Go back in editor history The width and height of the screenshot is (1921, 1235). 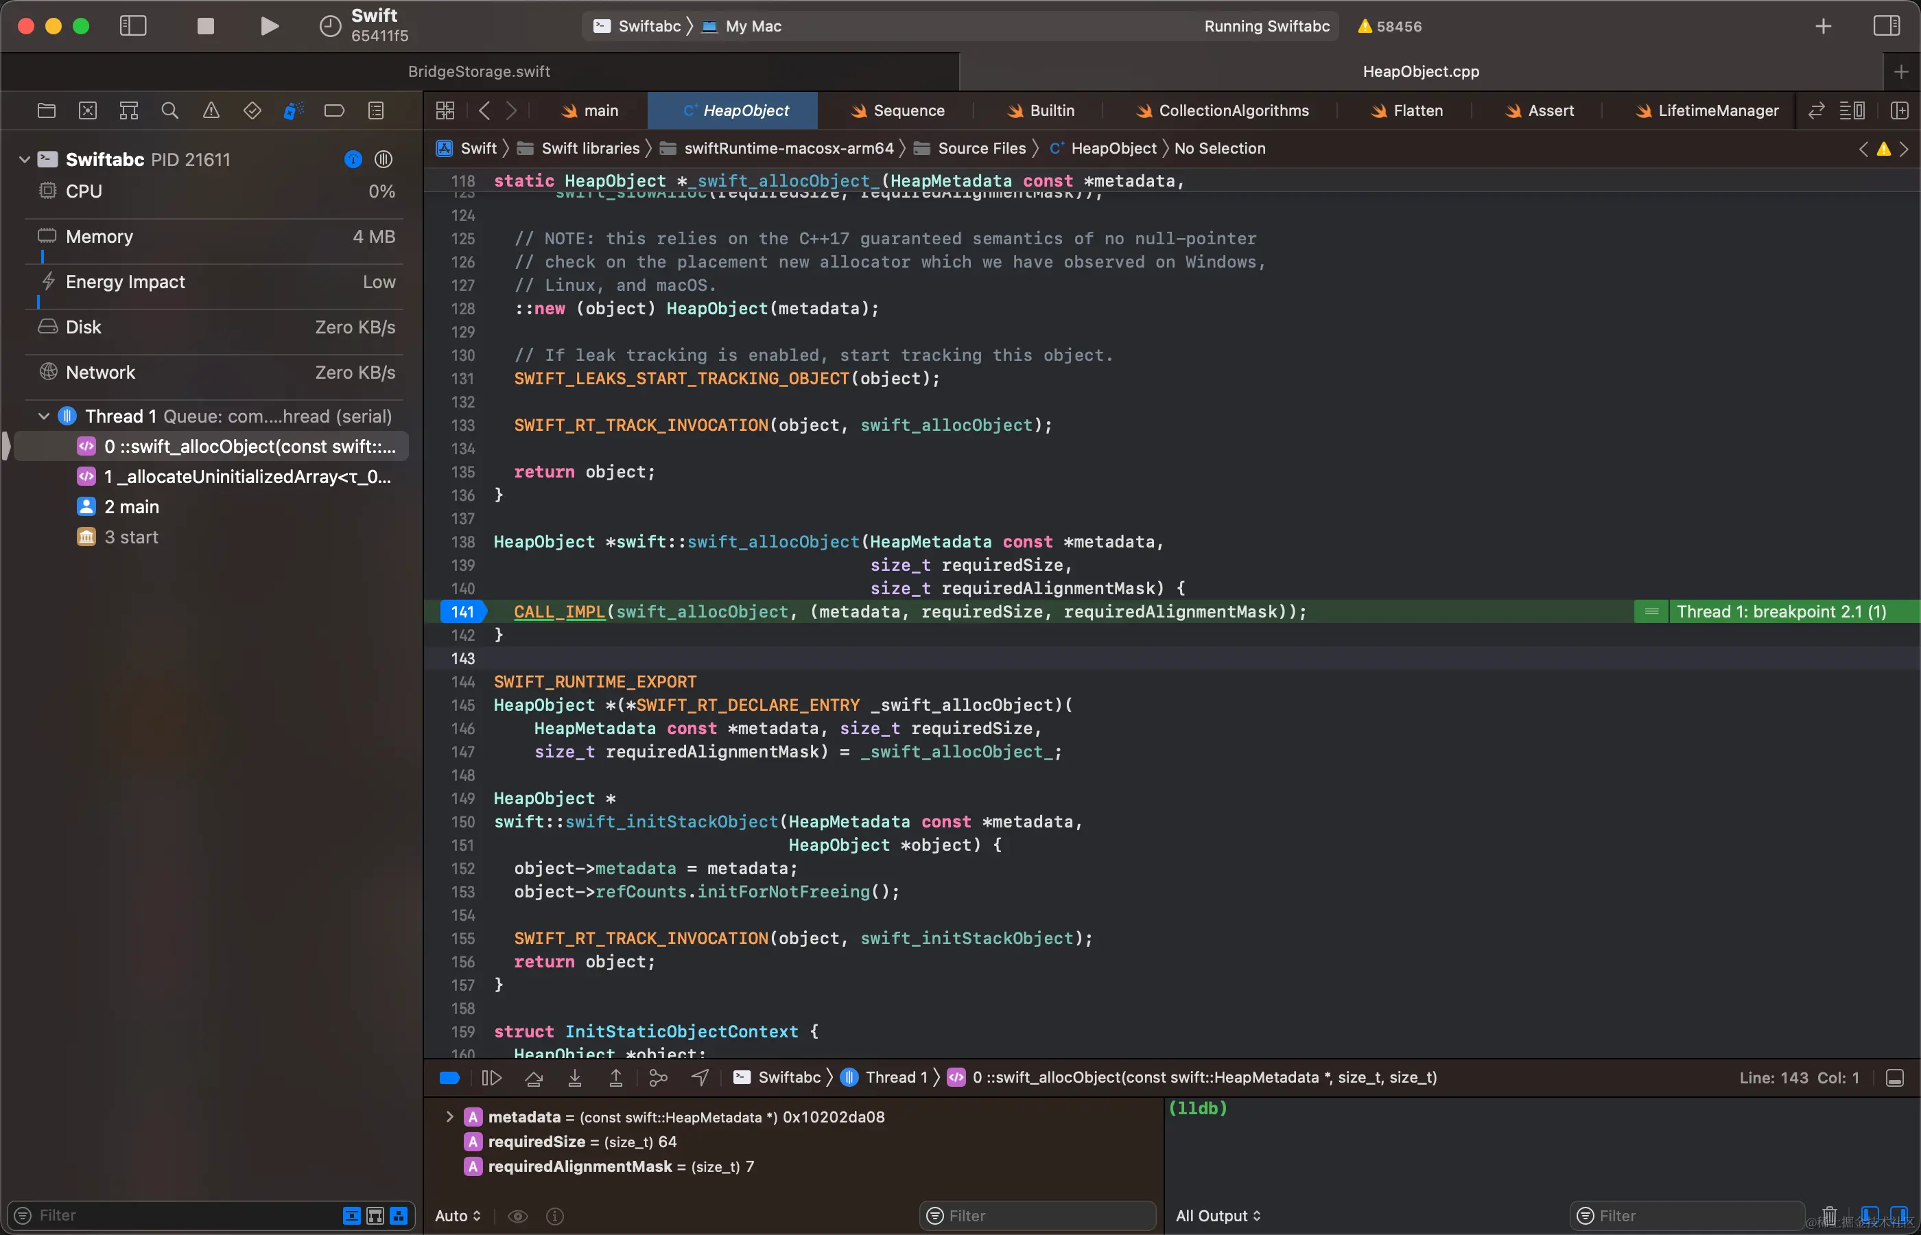(484, 110)
